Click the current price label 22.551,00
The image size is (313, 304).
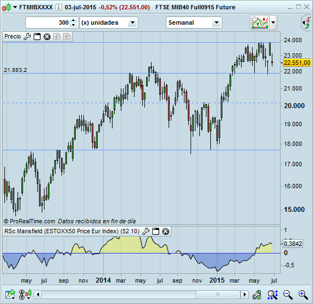[x=297, y=63]
